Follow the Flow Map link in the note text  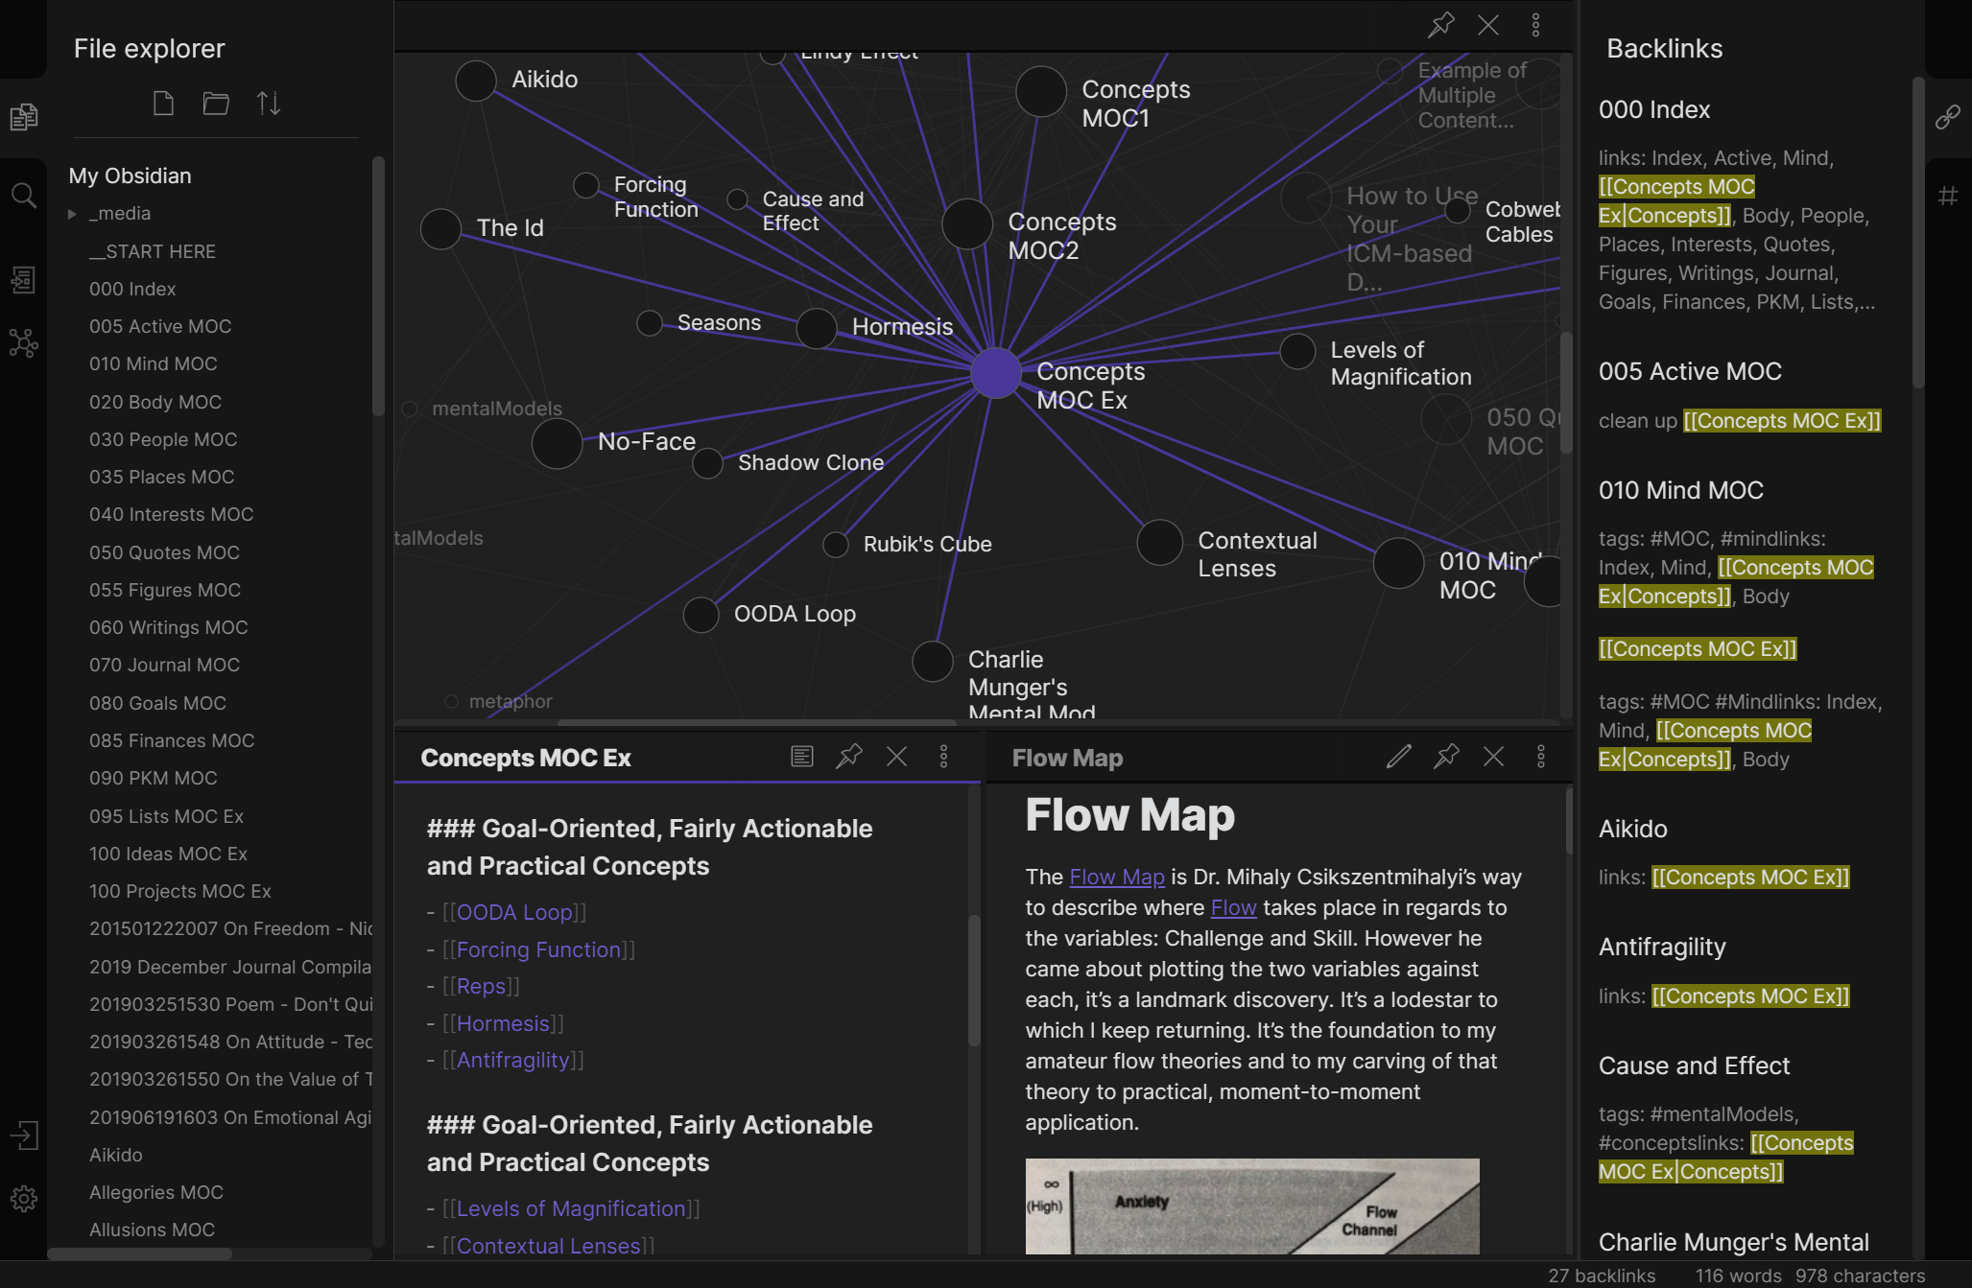point(1116,877)
